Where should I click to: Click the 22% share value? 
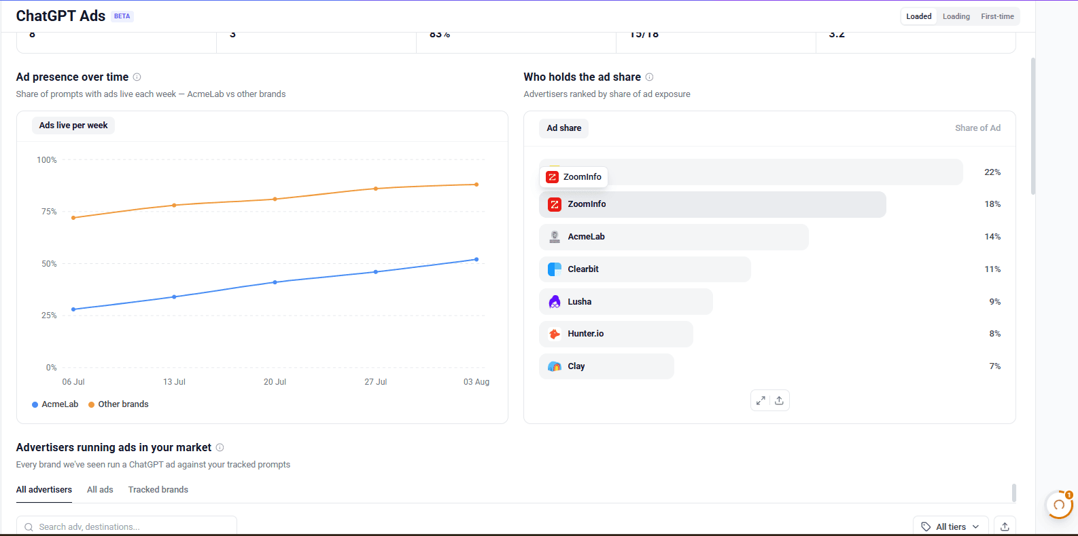click(992, 172)
